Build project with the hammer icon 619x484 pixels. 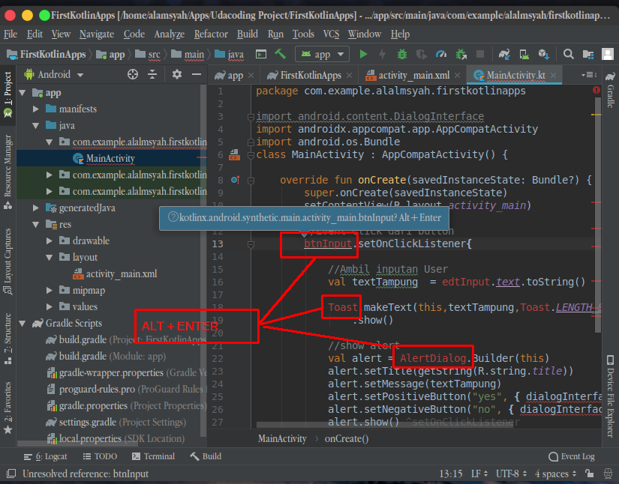tap(281, 54)
